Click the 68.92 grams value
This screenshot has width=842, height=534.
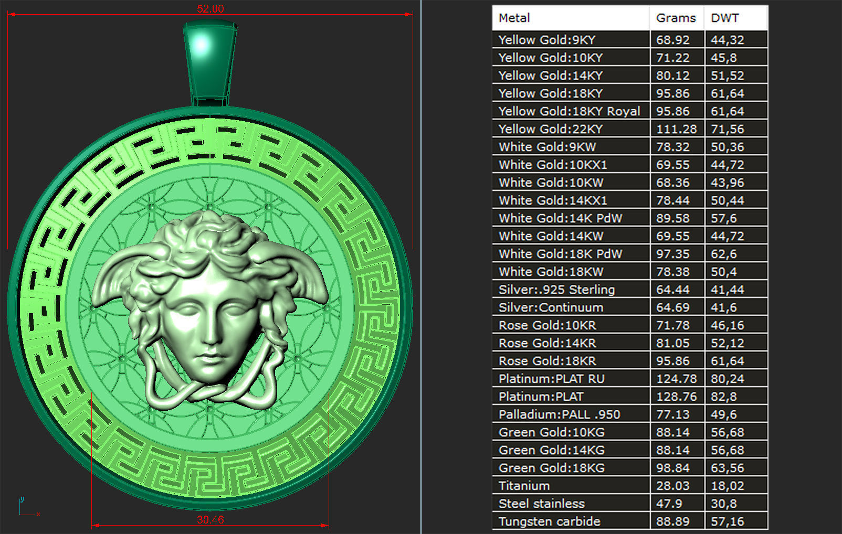tap(672, 40)
